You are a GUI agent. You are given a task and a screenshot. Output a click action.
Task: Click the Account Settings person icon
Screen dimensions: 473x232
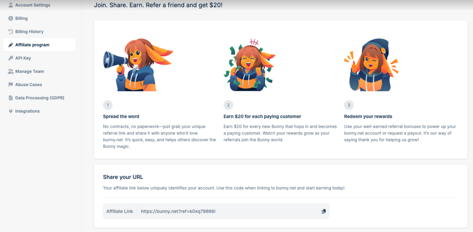(x=11, y=5)
